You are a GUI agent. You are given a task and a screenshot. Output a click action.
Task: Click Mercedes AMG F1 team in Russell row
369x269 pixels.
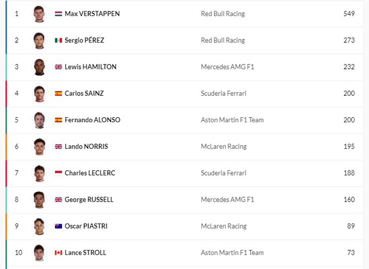click(227, 200)
